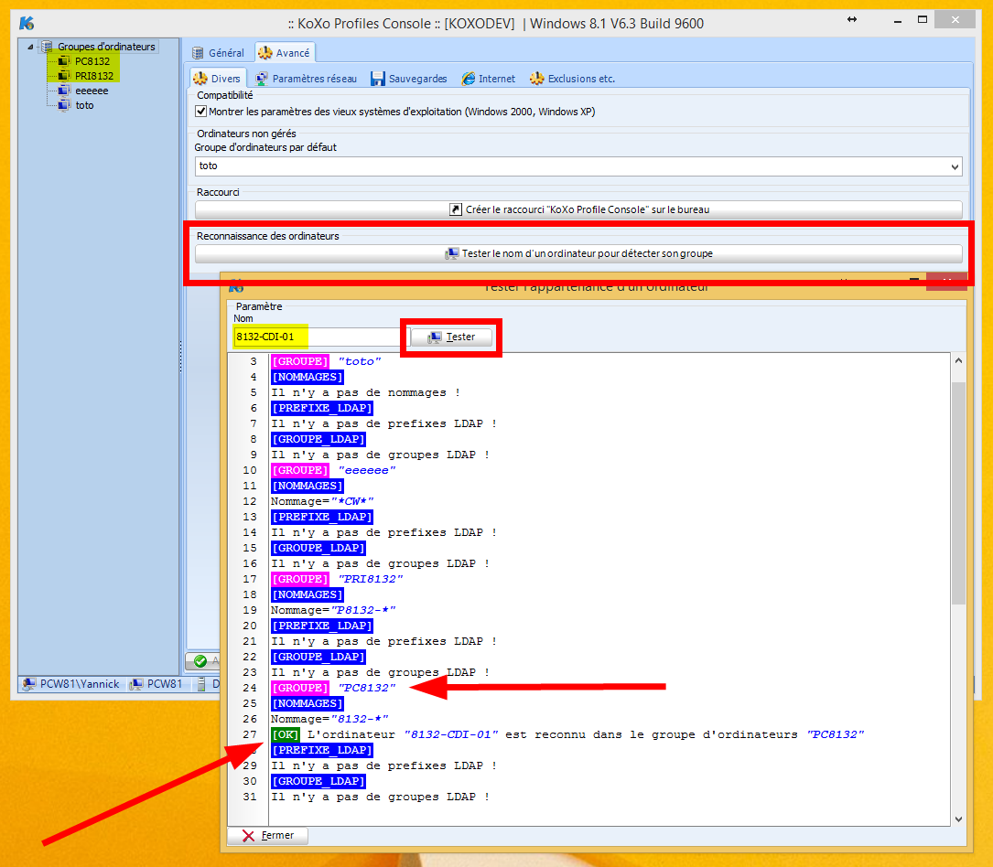
Task: Click the Tester button next to the Nom field
Action: coord(451,337)
